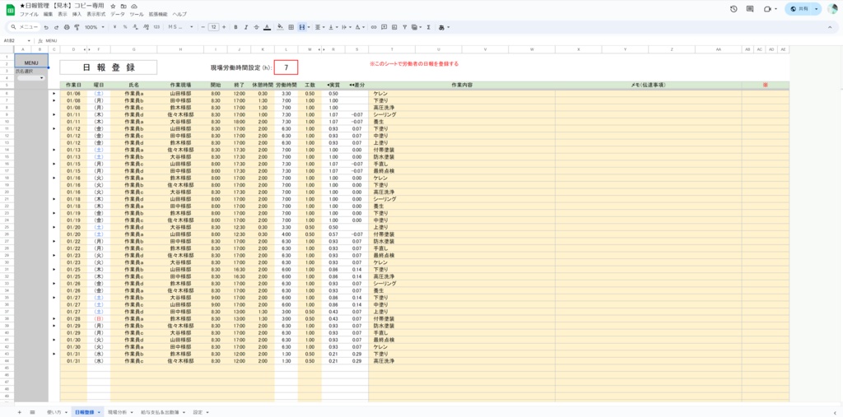Open the Google Sheets home icon

[10, 9]
